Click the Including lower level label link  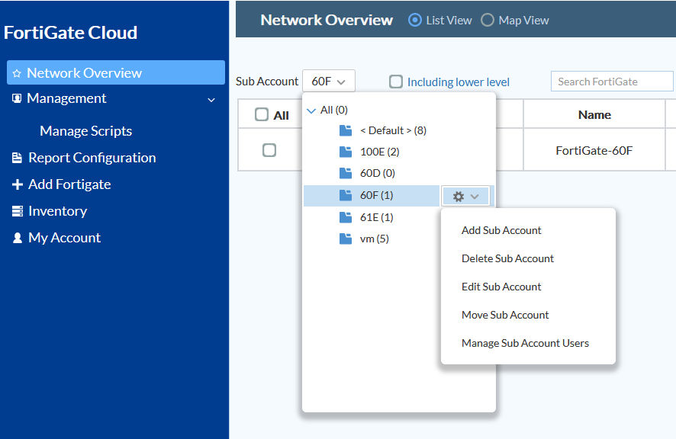tap(459, 82)
